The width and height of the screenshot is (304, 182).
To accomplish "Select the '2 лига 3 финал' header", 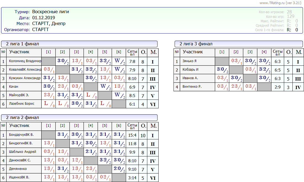I will pyautogui.click(x=196, y=44).
